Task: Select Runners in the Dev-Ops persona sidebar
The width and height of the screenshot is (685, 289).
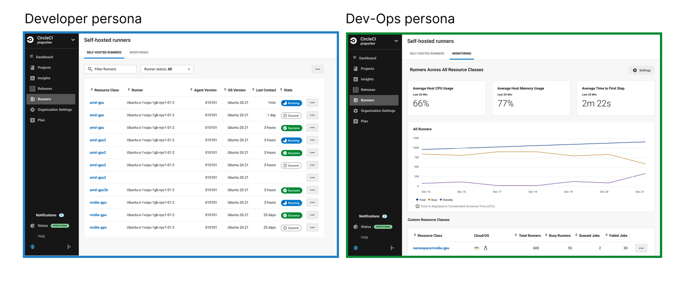Action: pos(374,100)
